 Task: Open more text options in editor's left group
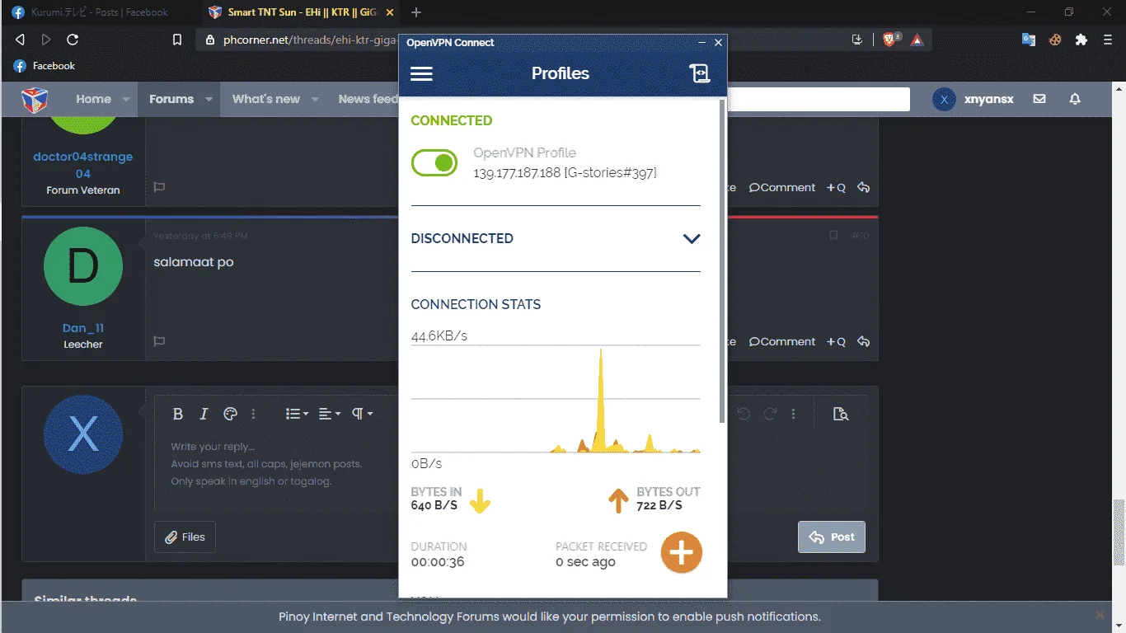(x=254, y=414)
